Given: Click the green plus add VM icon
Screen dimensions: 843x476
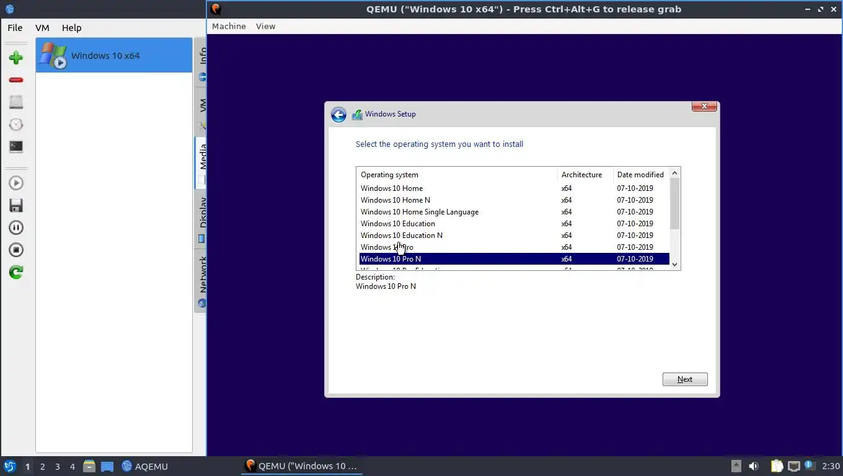Looking at the screenshot, I should pos(16,58).
